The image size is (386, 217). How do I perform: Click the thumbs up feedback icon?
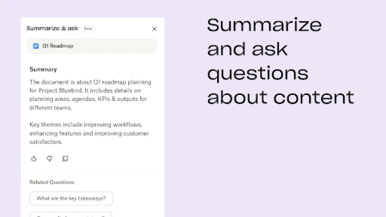[x=34, y=159]
